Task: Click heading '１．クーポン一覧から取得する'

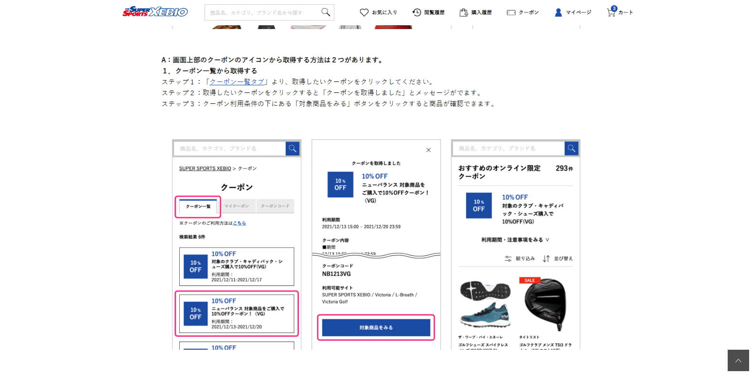Action: pyautogui.click(x=209, y=71)
